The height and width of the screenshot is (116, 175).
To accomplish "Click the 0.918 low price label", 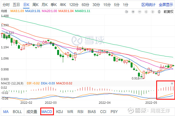I will click(136, 78).
